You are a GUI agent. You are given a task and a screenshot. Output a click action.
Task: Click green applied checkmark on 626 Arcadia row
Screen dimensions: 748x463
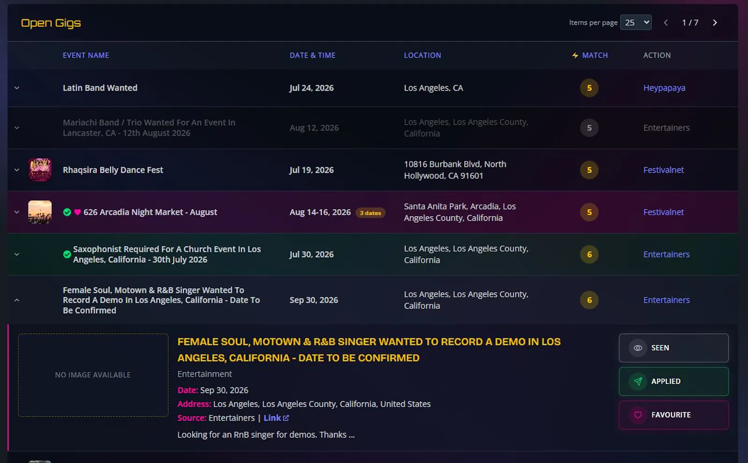(67, 212)
